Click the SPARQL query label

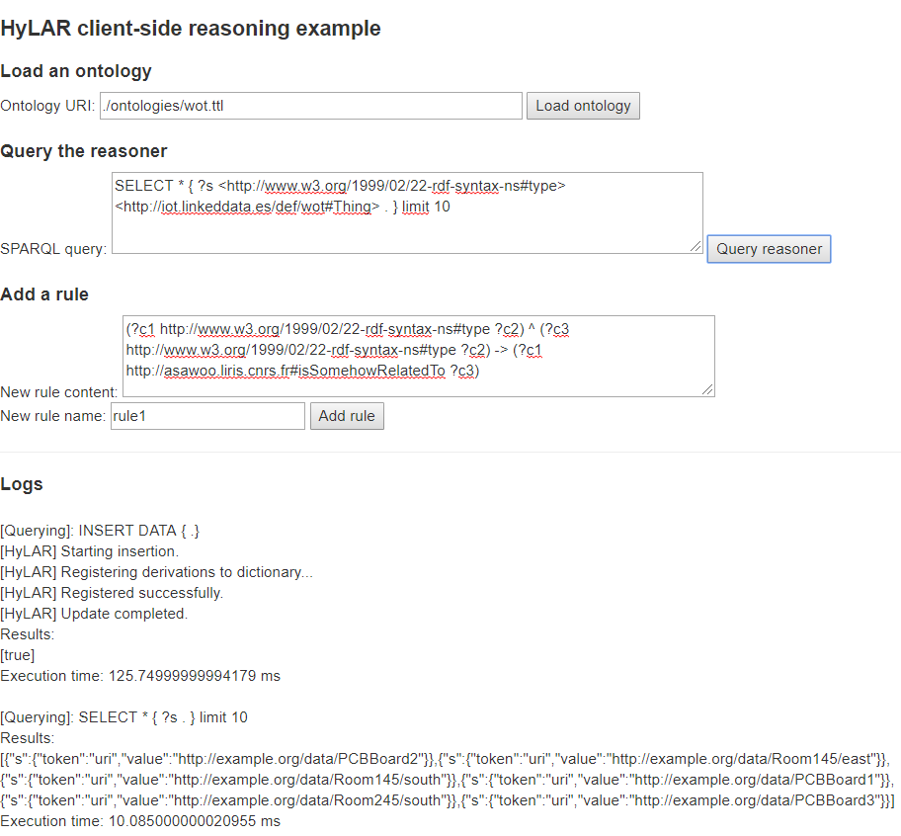pyautogui.click(x=53, y=249)
